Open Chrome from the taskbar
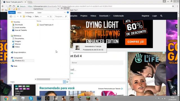Screen dimensions: 180x101 (6, 98)
